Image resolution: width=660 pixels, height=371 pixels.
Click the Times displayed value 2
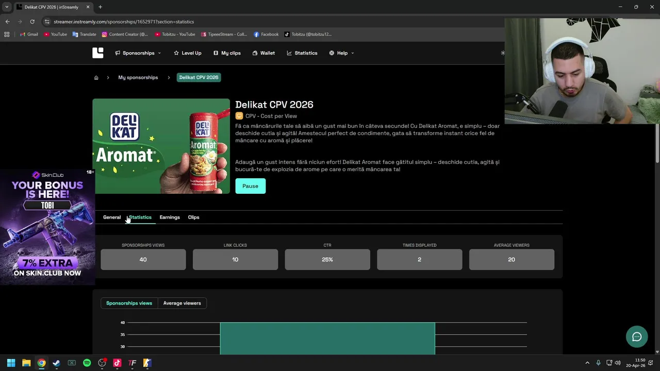pos(420,260)
